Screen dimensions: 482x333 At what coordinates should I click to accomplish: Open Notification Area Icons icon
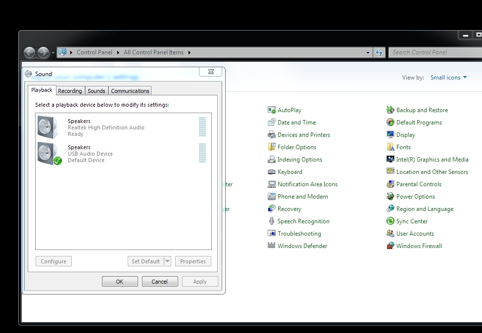[x=271, y=184]
